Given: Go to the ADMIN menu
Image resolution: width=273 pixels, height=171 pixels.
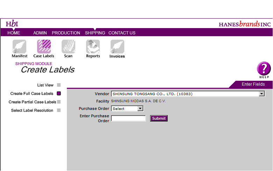Looking at the screenshot, I should [x=40, y=33].
